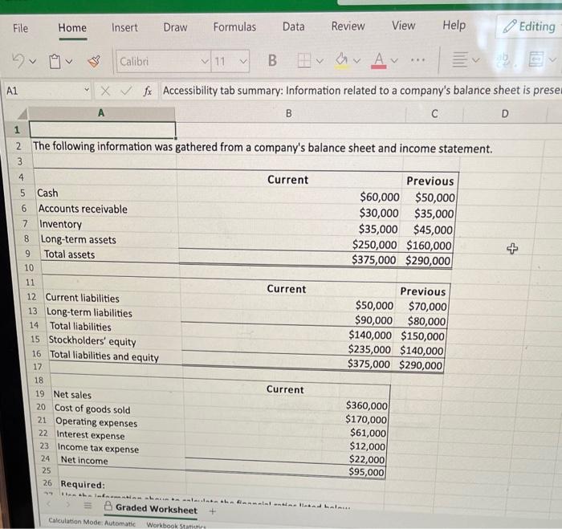Expand the alignment dropdown arrow
562x529 pixels.
coord(475,60)
